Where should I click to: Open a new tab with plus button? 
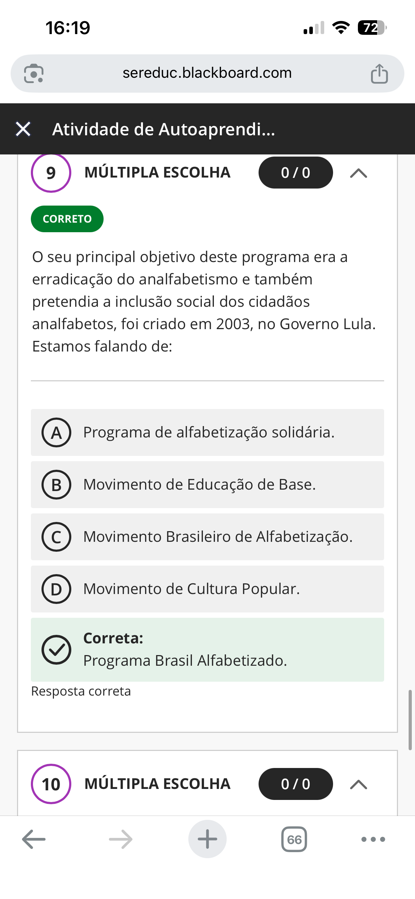pyautogui.click(x=207, y=839)
